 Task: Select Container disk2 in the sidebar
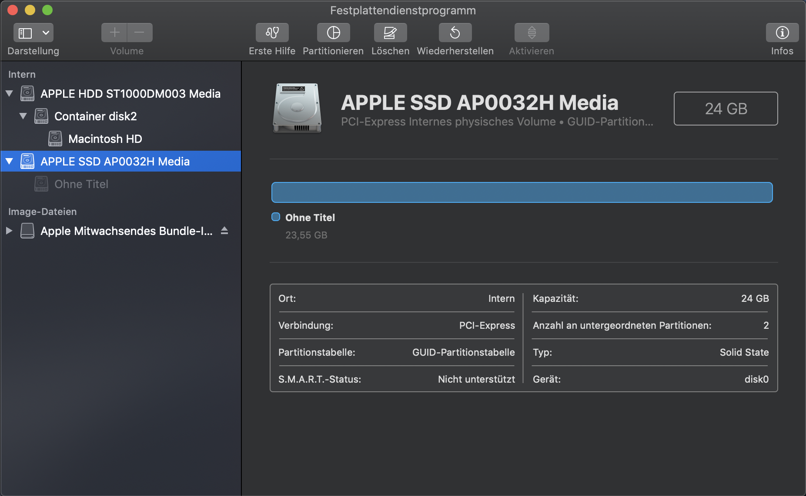click(x=95, y=116)
